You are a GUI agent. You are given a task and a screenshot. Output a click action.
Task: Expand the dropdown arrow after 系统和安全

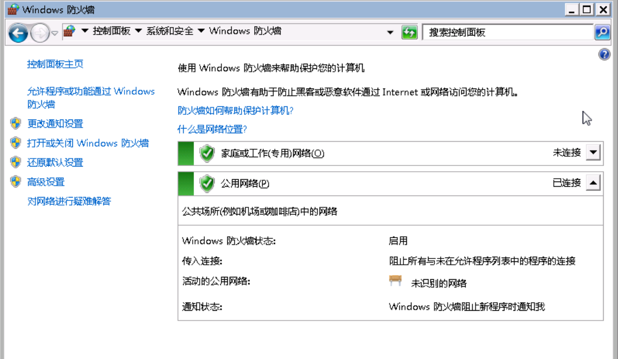click(x=201, y=31)
